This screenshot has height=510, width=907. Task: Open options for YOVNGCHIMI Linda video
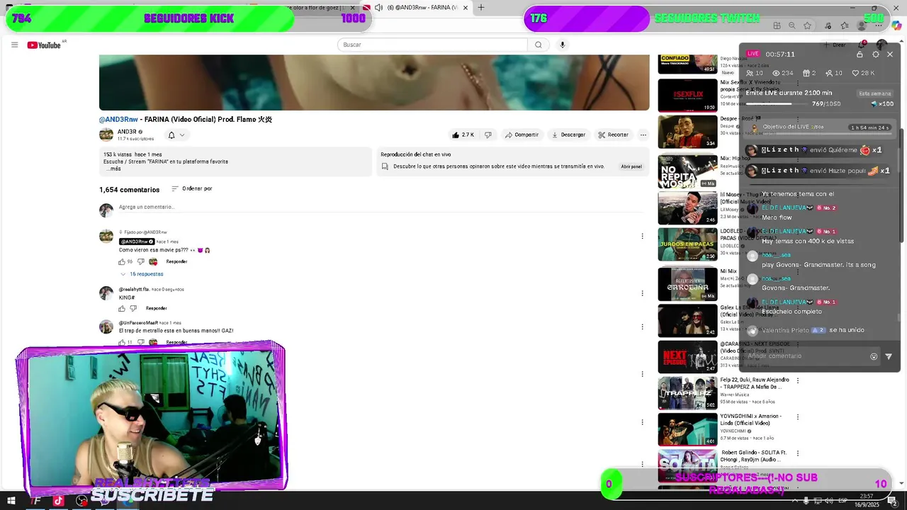pos(798,416)
